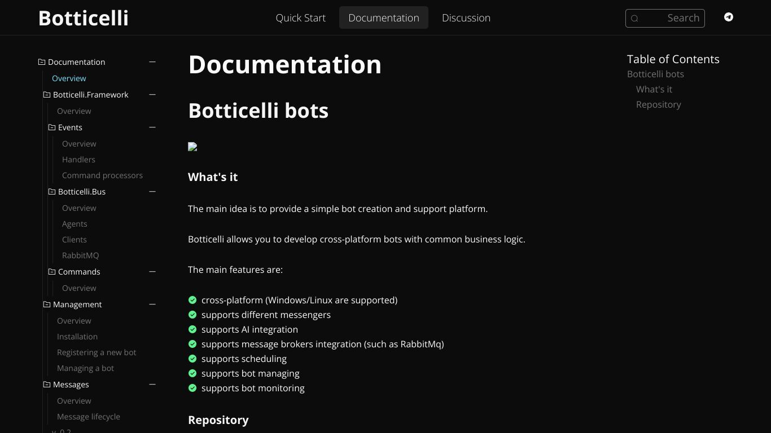
Task: Click the 'What's it' heading in the article
Action: [213, 177]
